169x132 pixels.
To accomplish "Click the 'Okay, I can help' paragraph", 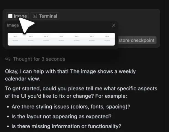I will 70,75.
